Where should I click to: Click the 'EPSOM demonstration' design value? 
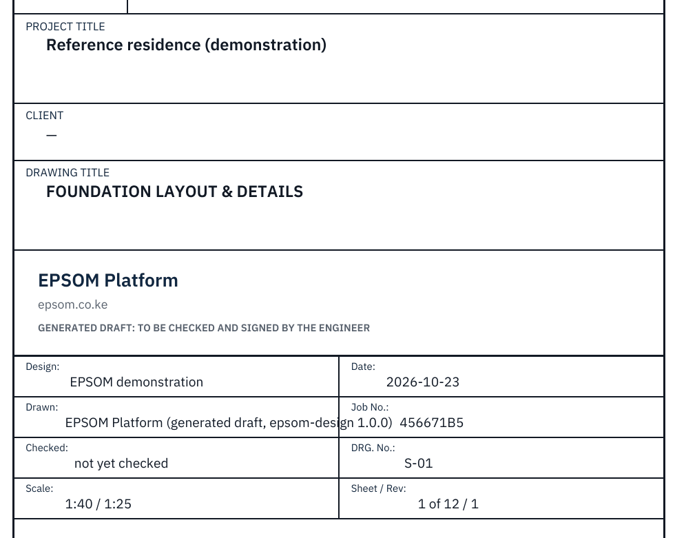click(x=136, y=382)
